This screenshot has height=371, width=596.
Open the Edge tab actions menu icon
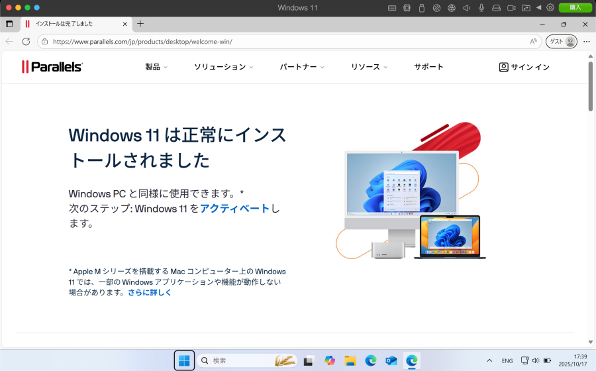[x=9, y=24]
